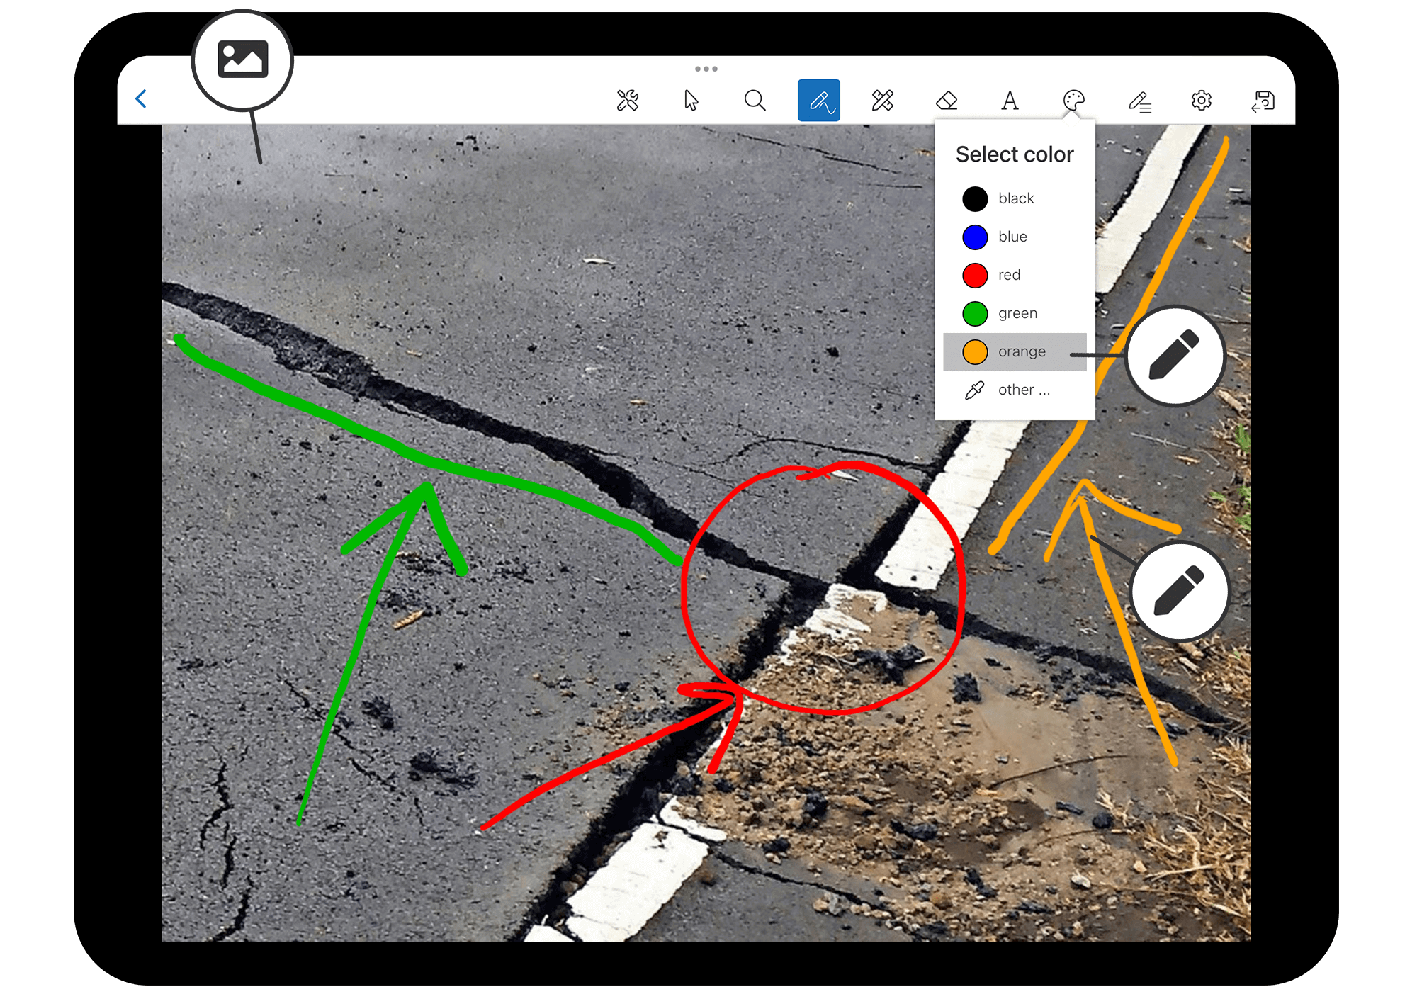The height and width of the screenshot is (999, 1417).
Task: Click the blue color circle swatch
Action: click(x=975, y=237)
